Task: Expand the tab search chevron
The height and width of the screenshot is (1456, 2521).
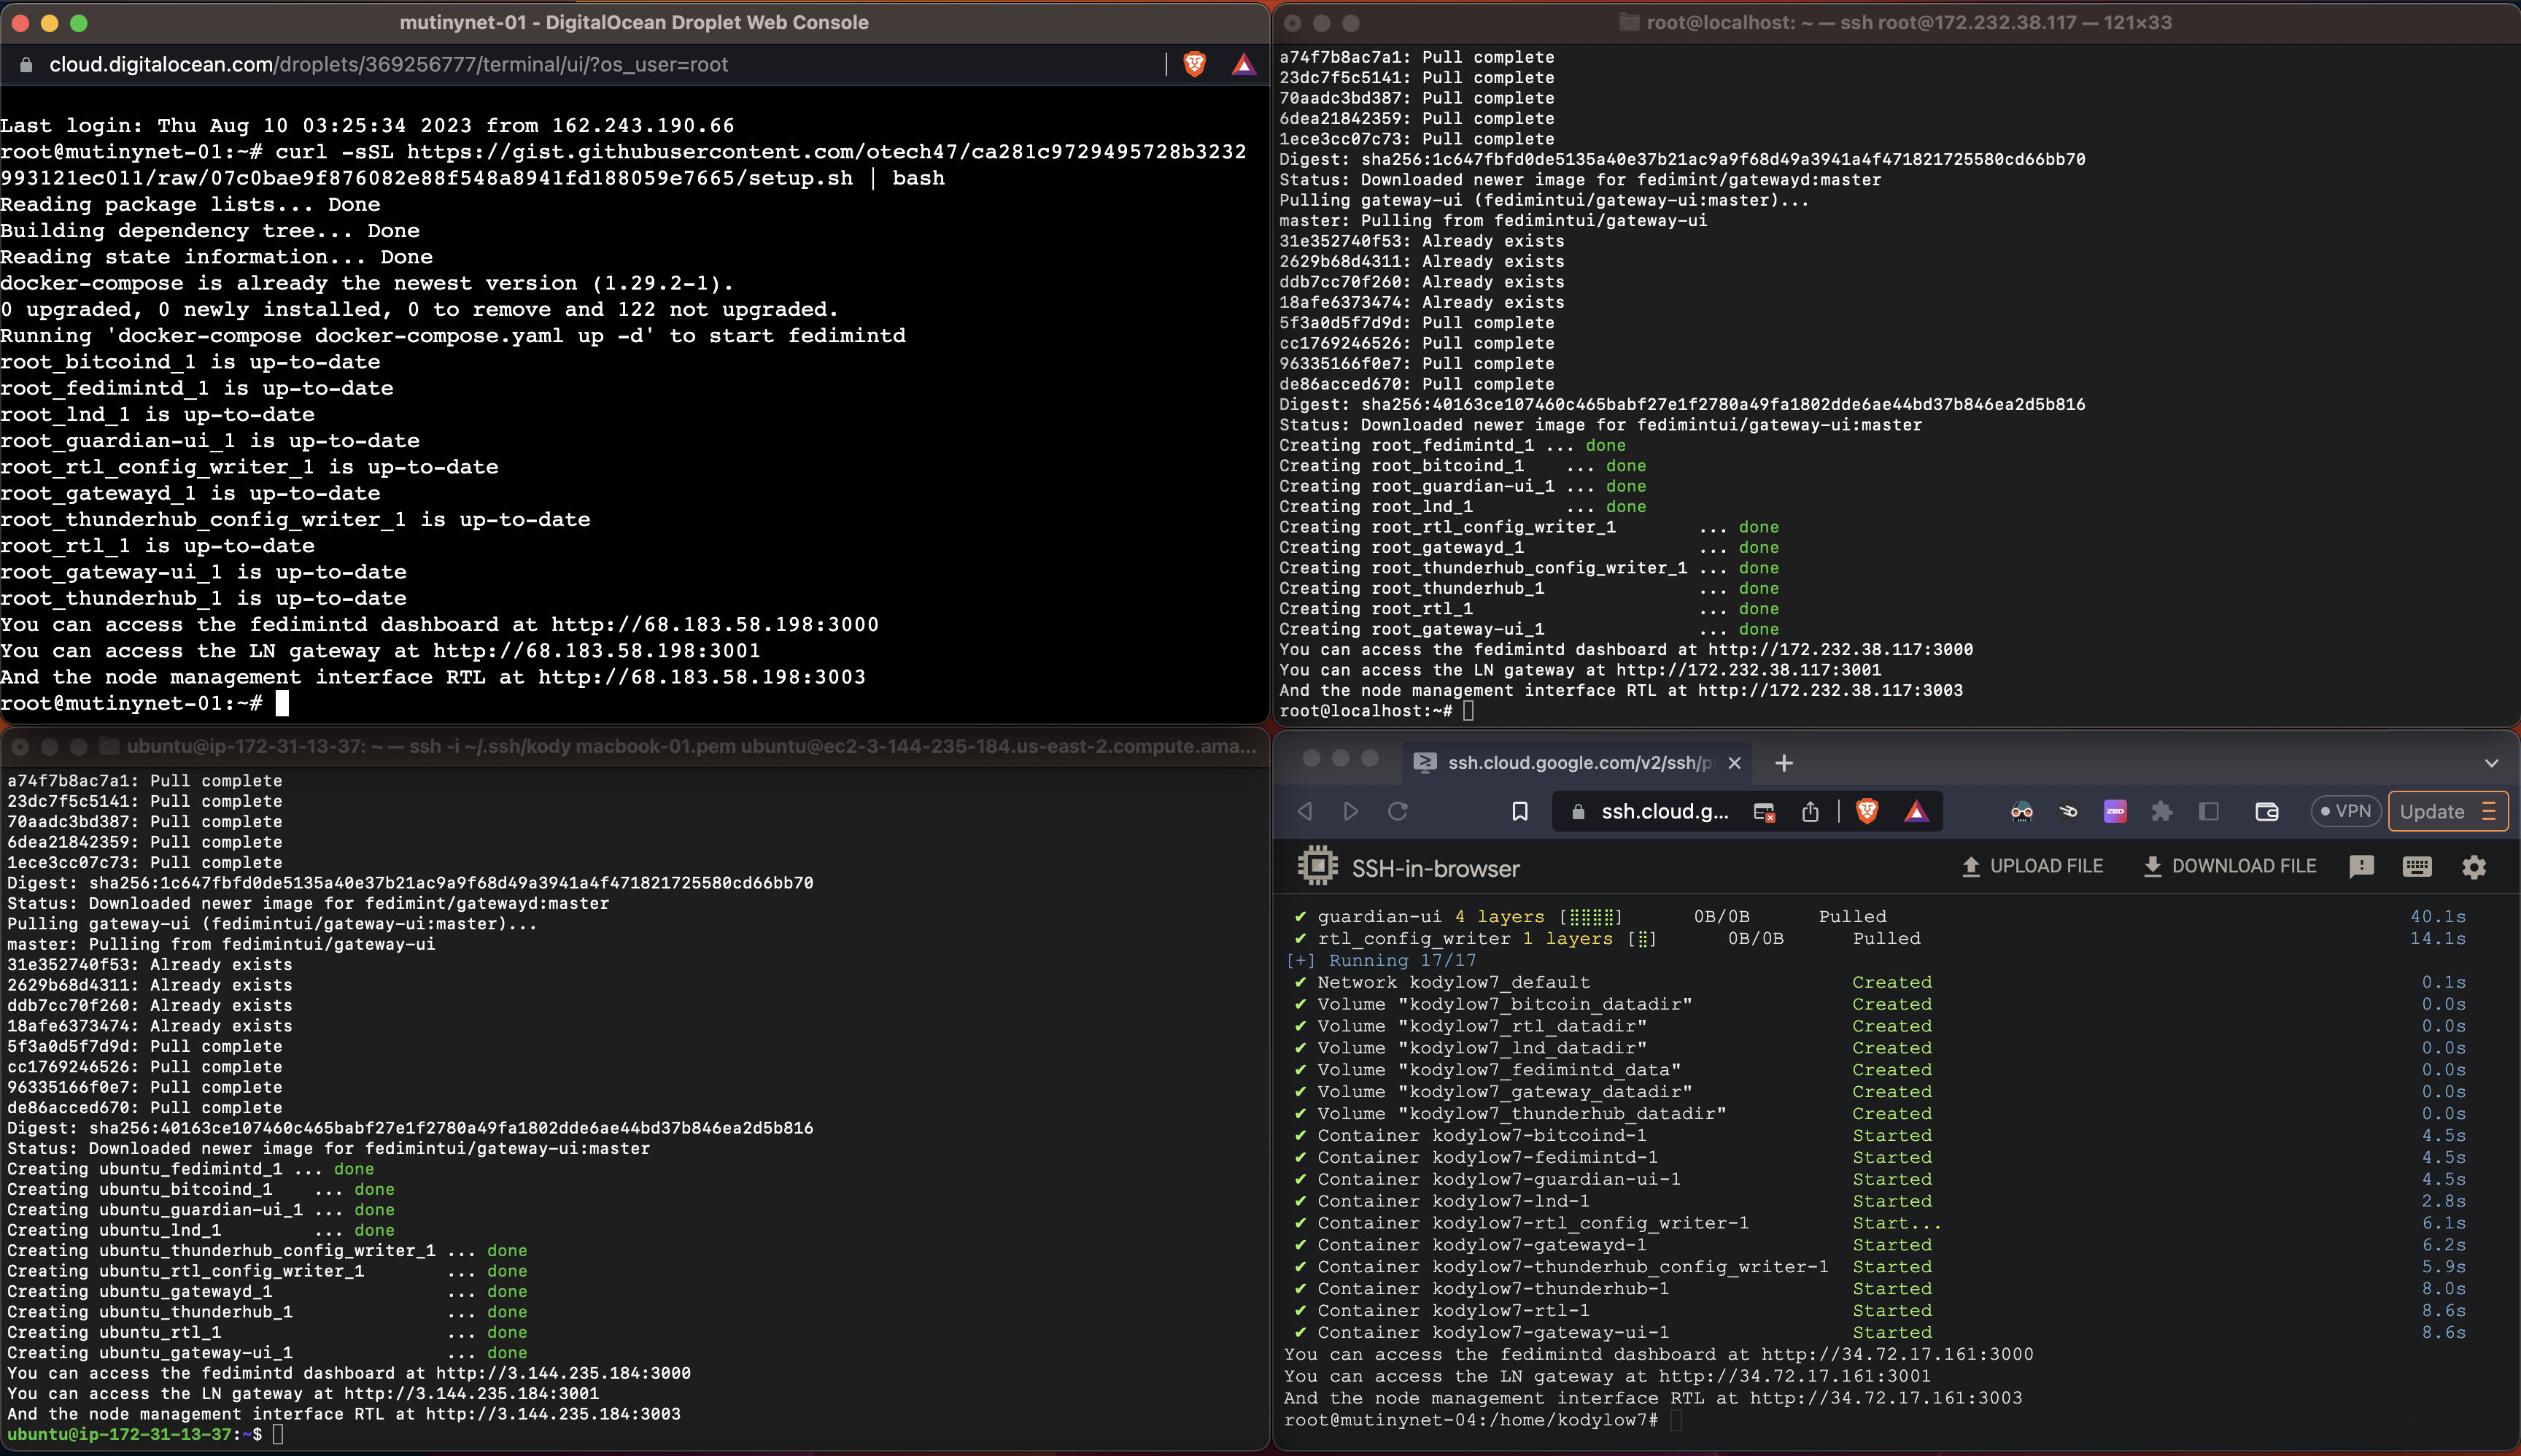Action: pos(2491,763)
